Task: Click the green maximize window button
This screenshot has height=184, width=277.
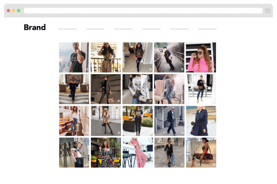Action: coord(19,11)
